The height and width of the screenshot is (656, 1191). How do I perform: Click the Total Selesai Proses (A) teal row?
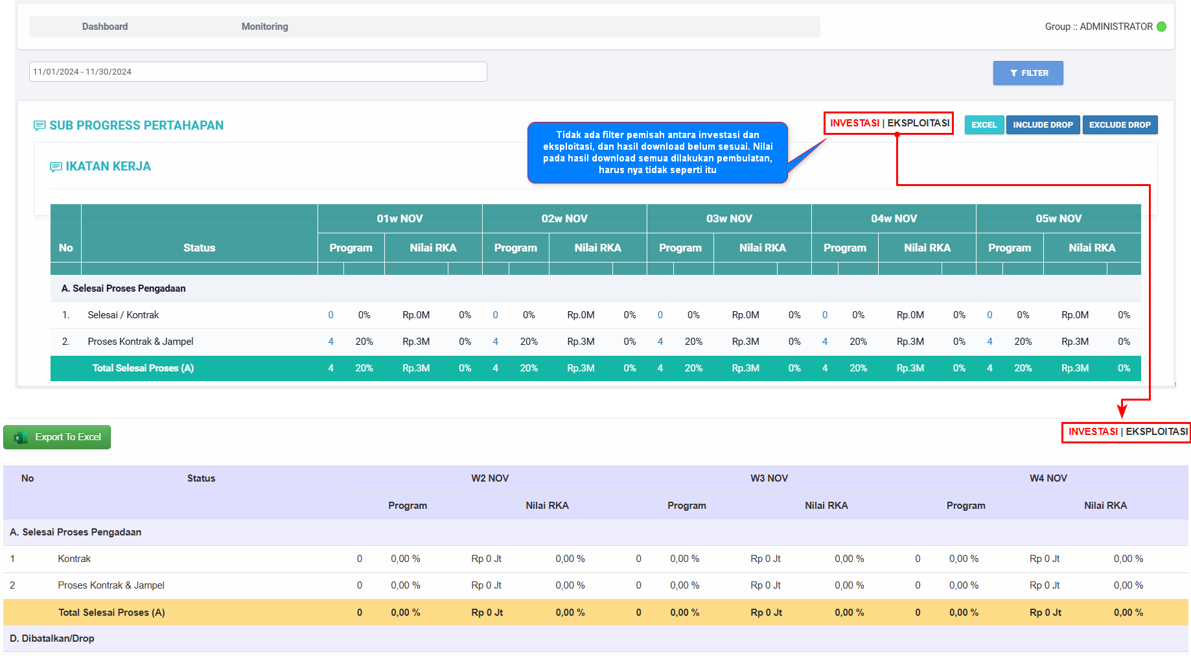coord(143,368)
